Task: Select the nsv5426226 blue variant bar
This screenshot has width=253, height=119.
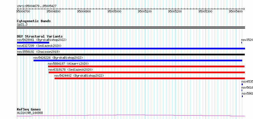Action: (138, 60)
